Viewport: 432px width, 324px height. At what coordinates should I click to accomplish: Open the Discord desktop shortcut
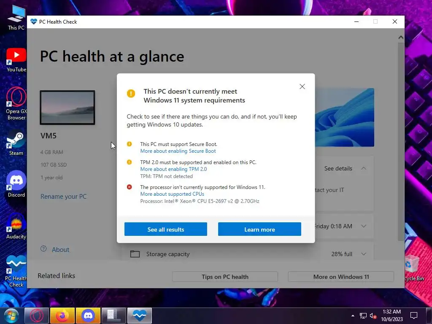pyautogui.click(x=16, y=184)
